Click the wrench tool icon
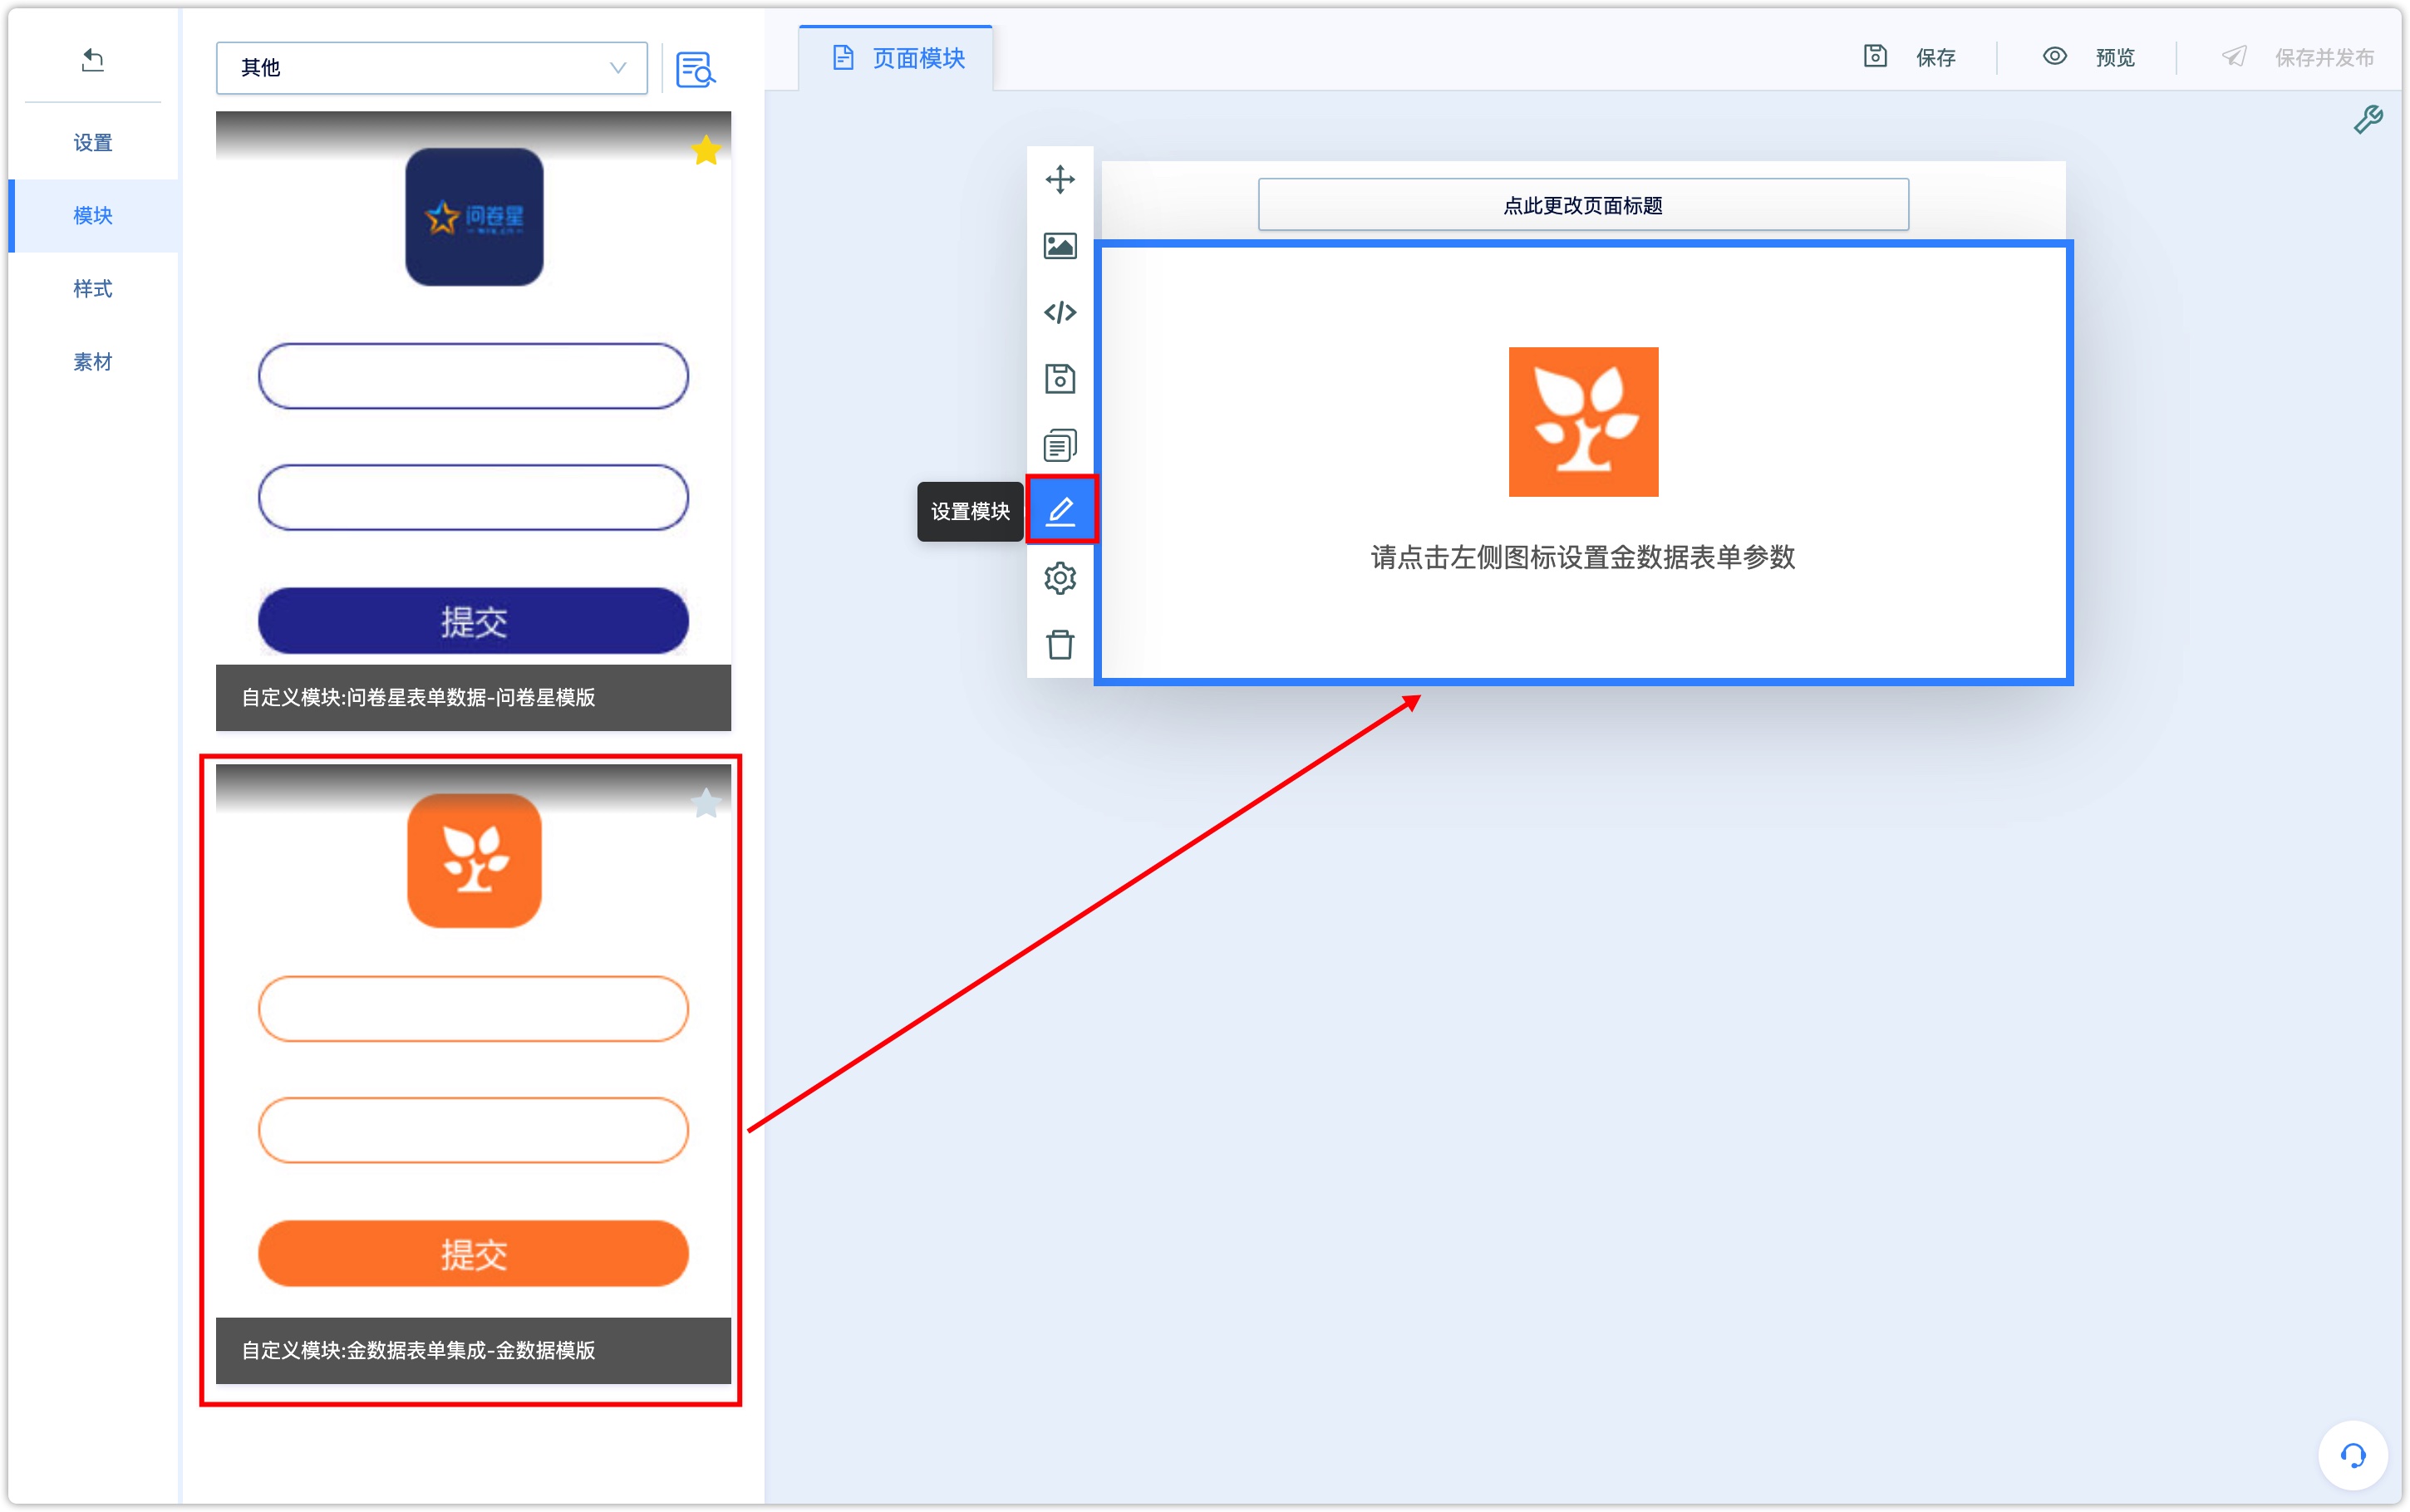This screenshot has width=2410, height=1512. click(2368, 120)
